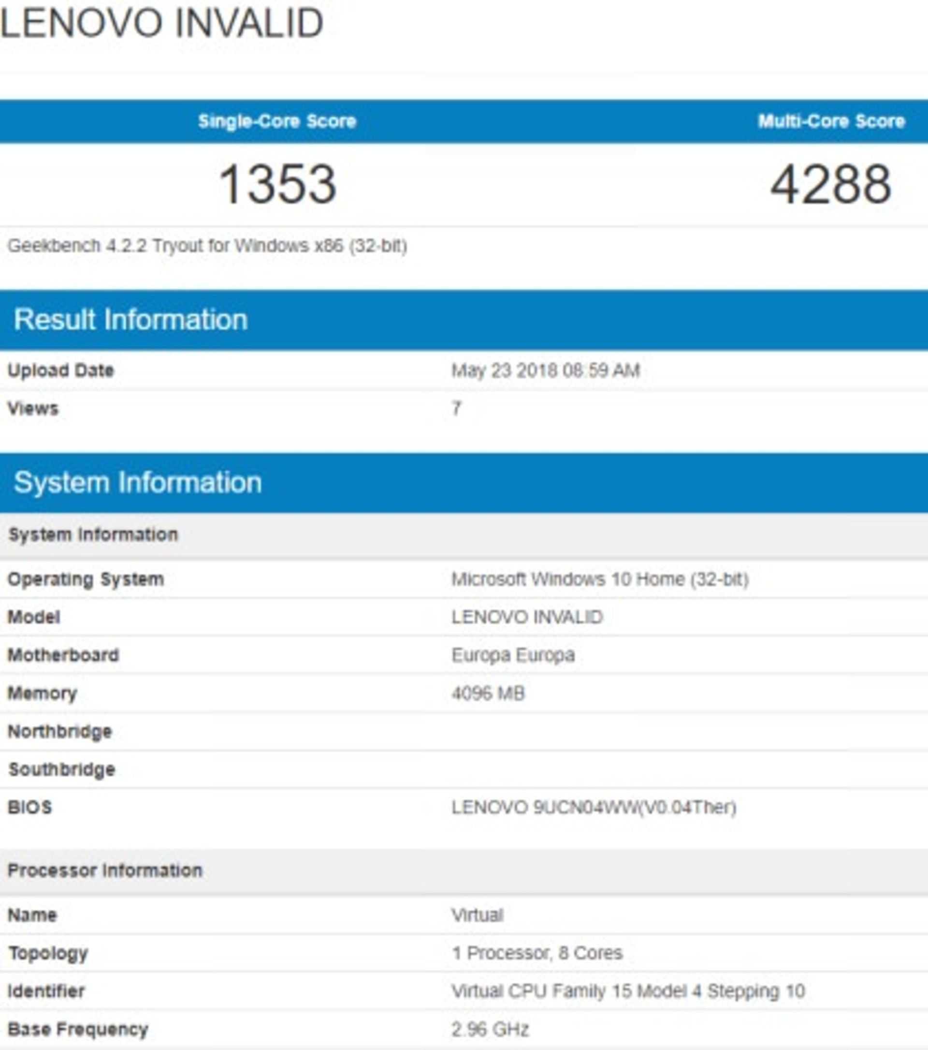This screenshot has width=928, height=1050.
Task: Click the Result Information section header
Action: tap(131, 320)
